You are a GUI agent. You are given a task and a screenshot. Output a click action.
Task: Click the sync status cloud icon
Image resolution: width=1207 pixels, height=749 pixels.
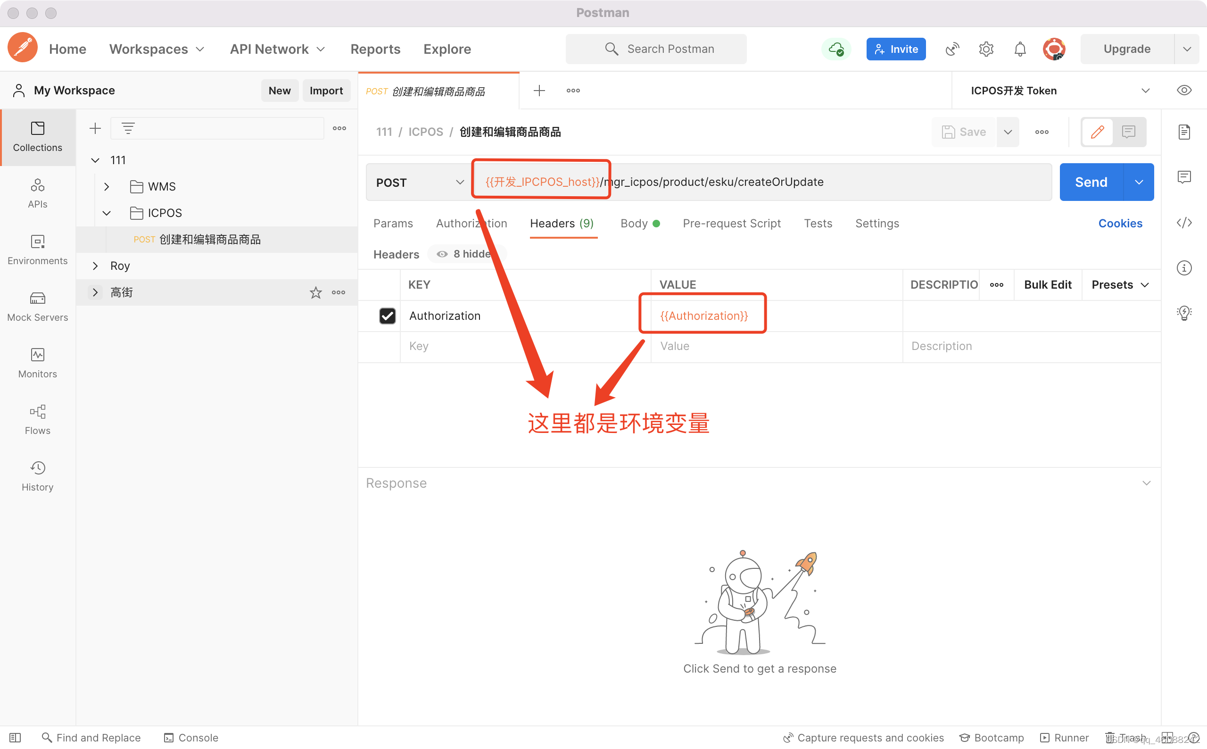pos(836,49)
